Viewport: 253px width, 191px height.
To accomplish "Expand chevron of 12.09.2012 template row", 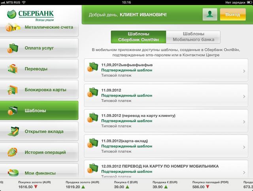I will click(x=244, y=172).
